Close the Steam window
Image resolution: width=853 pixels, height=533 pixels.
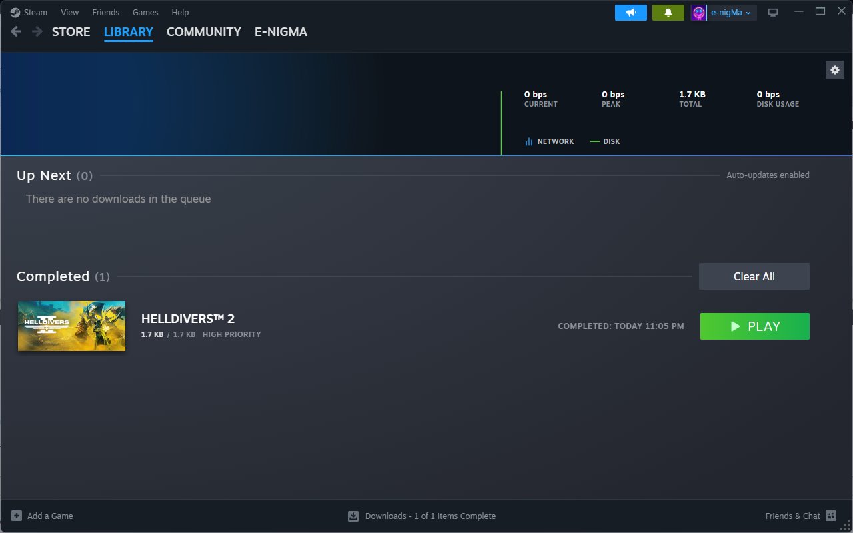click(x=841, y=11)
